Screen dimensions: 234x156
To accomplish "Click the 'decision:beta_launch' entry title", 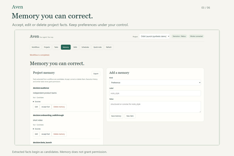I will point(42,143).
